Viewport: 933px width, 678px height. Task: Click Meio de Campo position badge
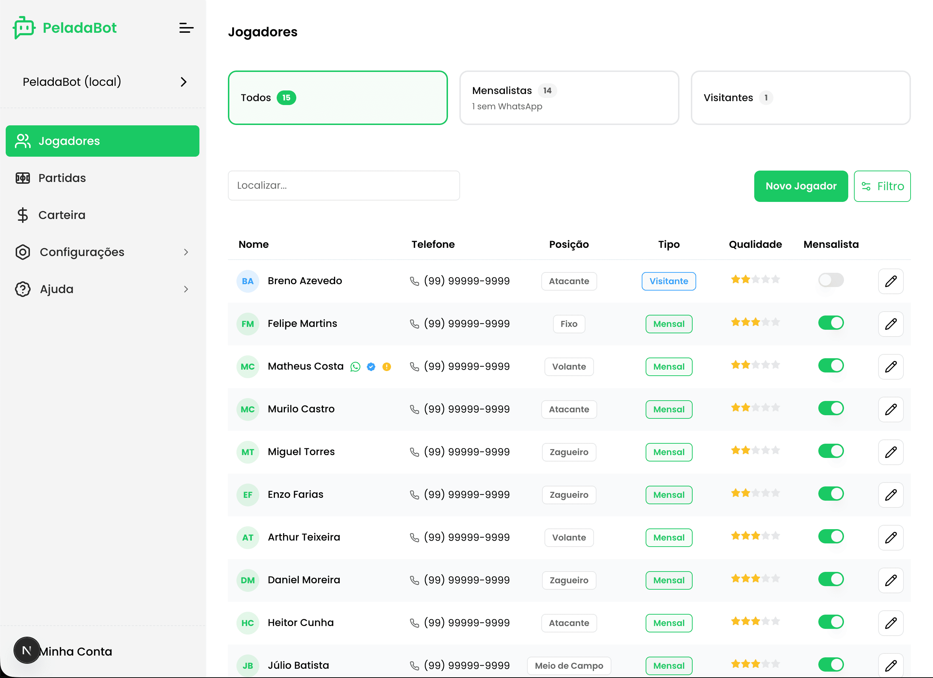569,666
